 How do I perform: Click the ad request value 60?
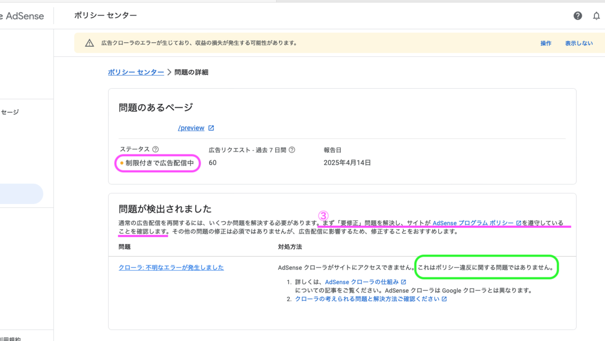213,163
